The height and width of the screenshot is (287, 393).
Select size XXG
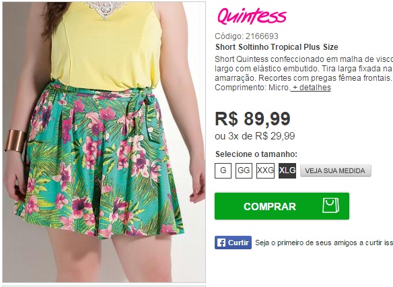pos(265,170)
